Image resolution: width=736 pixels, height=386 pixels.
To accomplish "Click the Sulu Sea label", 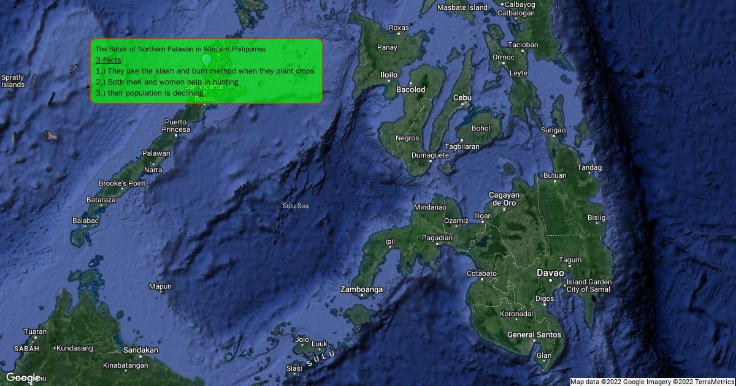I will click(x=295, y=206).
